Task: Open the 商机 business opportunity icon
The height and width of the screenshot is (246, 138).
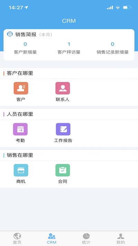Action: coord(21,170)
